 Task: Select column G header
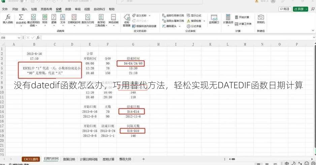pyautogui.click(x=133, y=44)
